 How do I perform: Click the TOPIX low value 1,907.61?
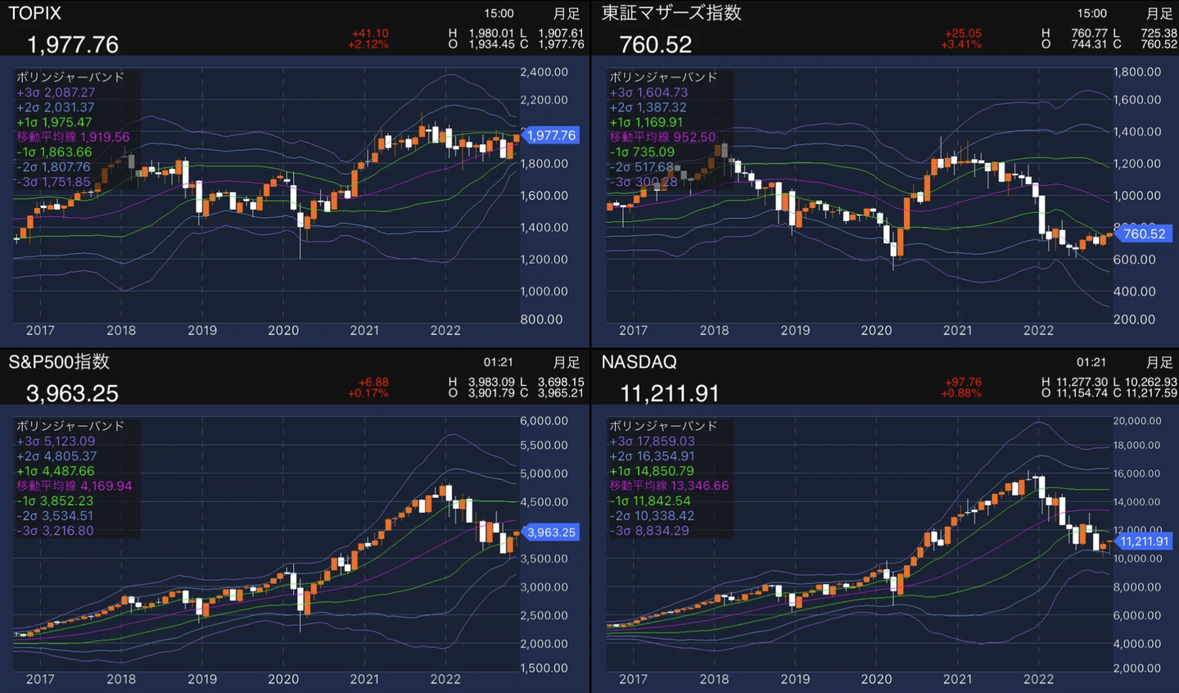click(561, 34)
